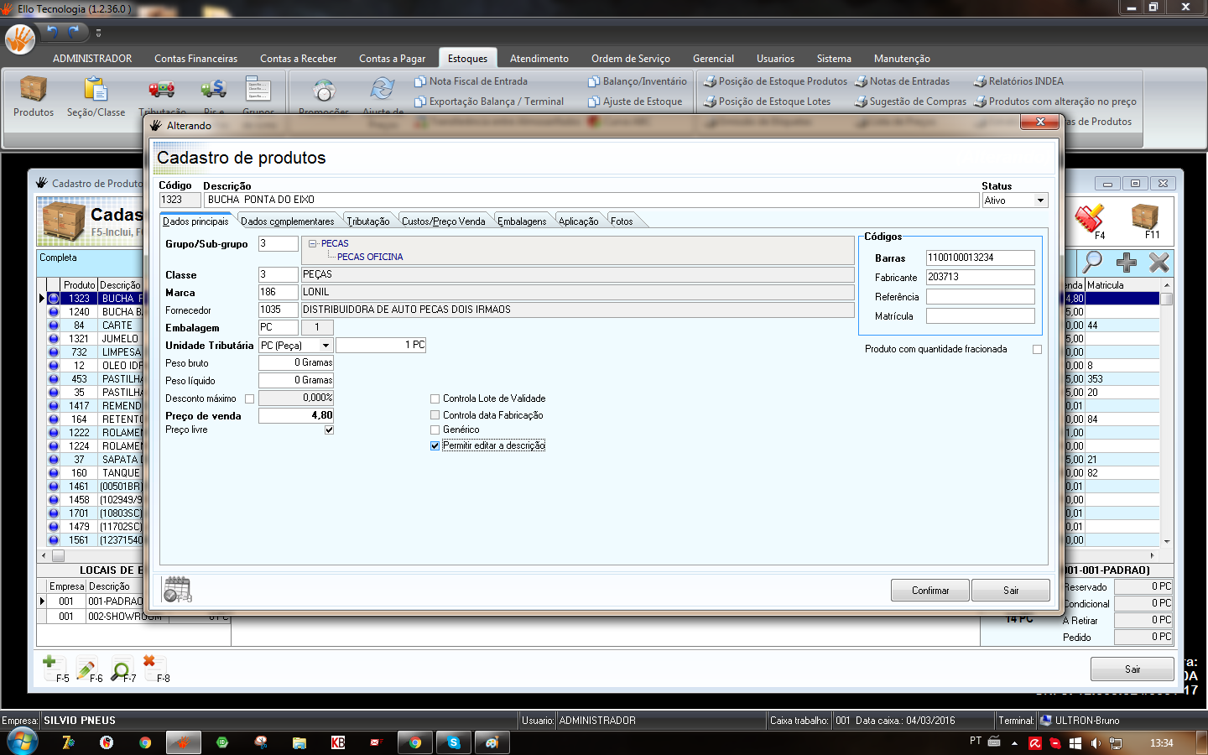Switch to Embalagens tab

(x=522, y=221)
